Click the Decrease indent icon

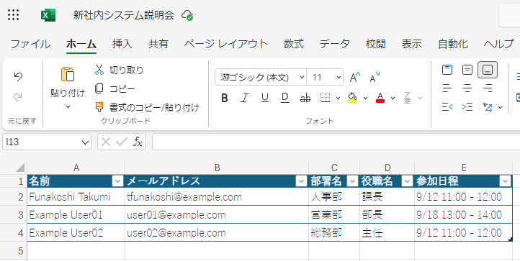(447, 107)
